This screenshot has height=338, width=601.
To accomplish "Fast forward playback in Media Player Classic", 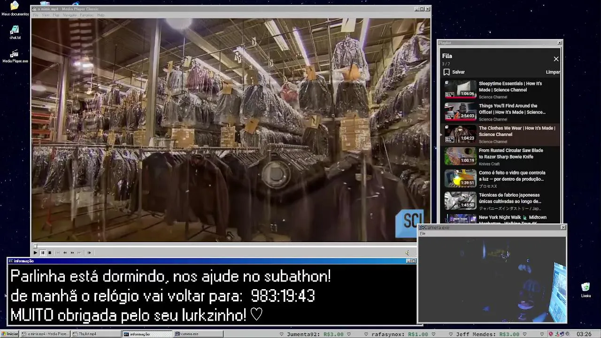I will [x=72, y=253].
